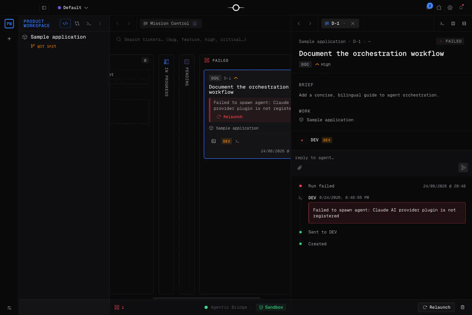
Task: Select the D-1 ticket tab
Action: click(336, 23)
